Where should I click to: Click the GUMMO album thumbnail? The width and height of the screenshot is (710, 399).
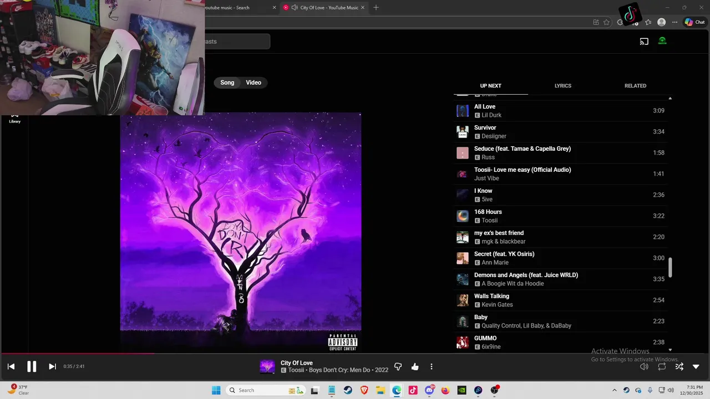[463, 342]
